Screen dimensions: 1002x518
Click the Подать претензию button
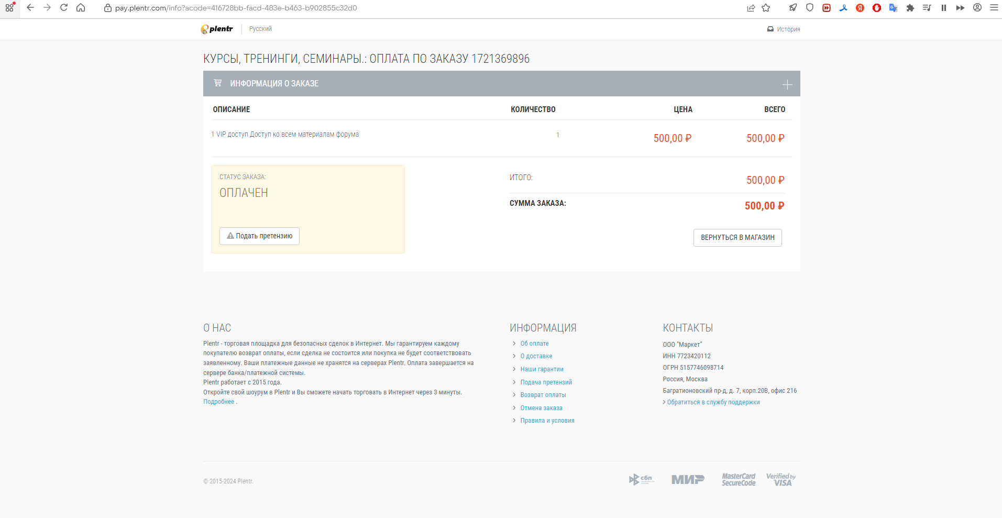click(259, 236)
